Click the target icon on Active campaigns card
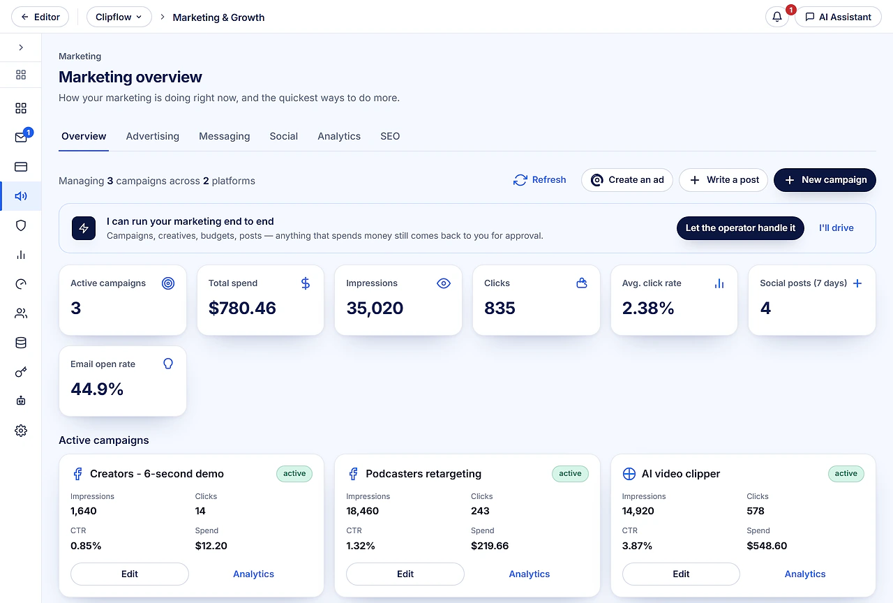893x603 pixels. click(x=167, y=283)
